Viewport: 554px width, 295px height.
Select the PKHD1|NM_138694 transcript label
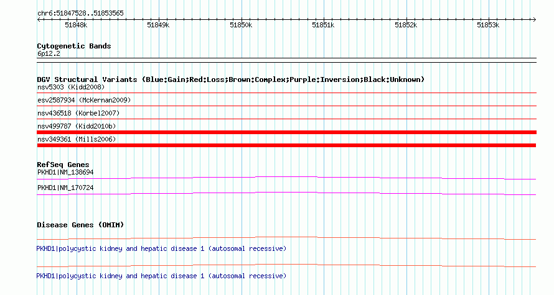[x=65, y=173]
